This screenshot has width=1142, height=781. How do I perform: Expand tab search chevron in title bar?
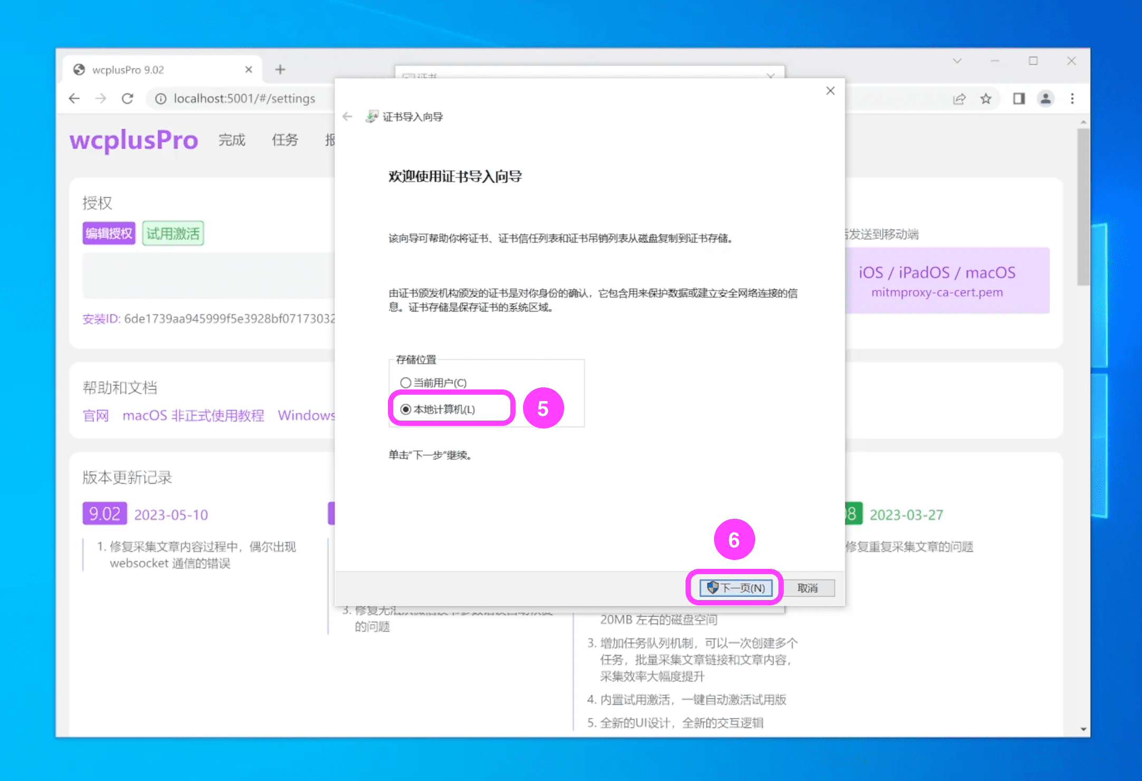point(957,61)
